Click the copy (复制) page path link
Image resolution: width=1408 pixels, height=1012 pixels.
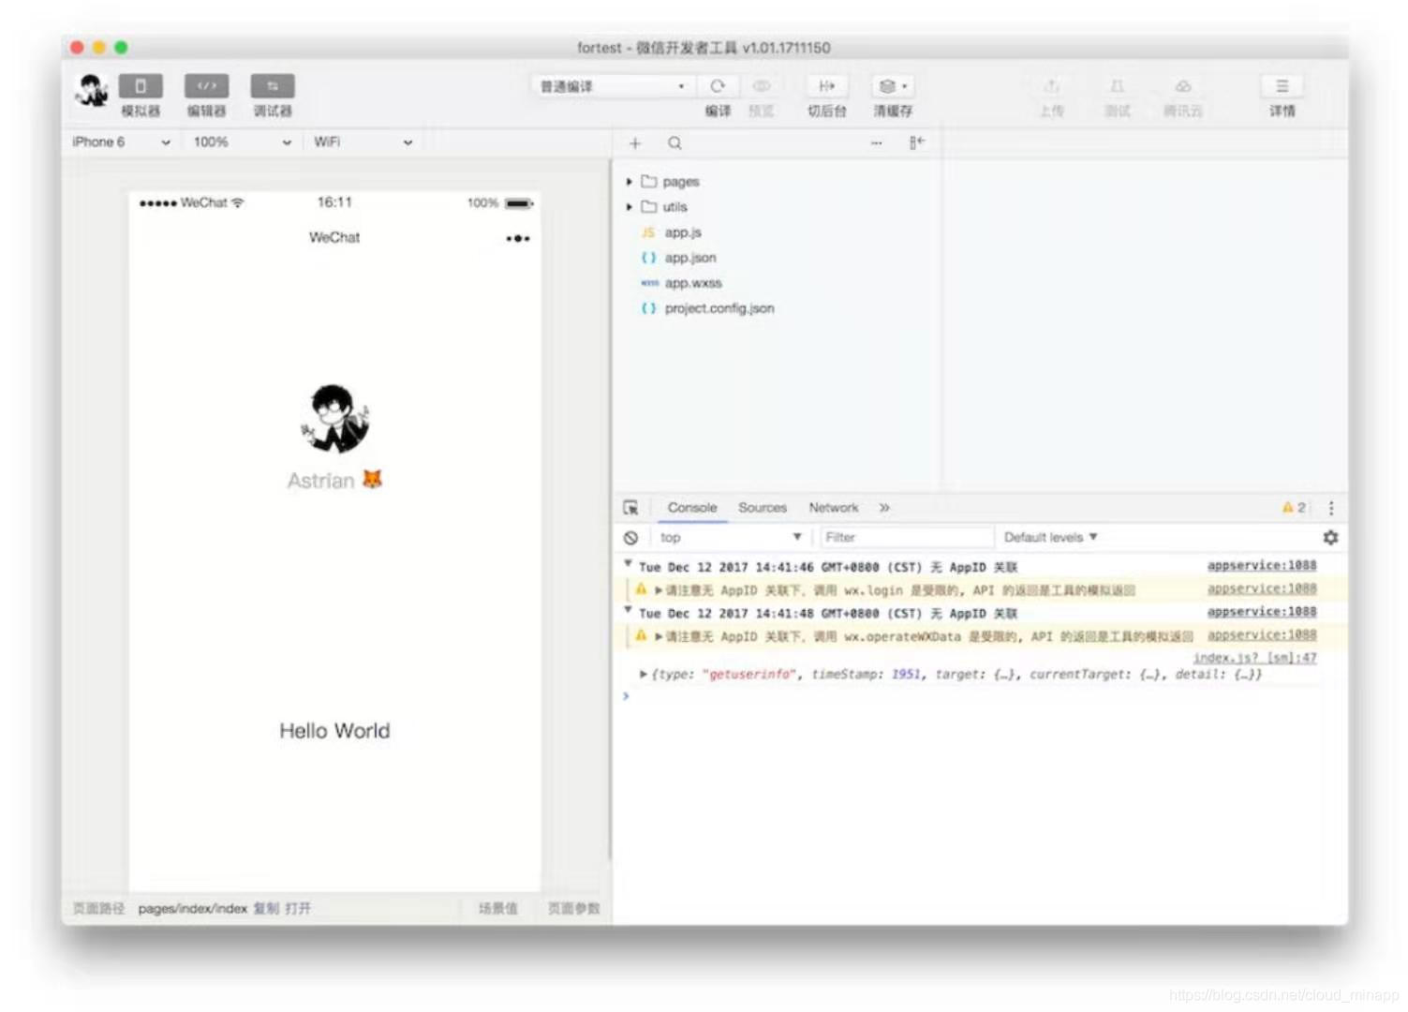266,908
